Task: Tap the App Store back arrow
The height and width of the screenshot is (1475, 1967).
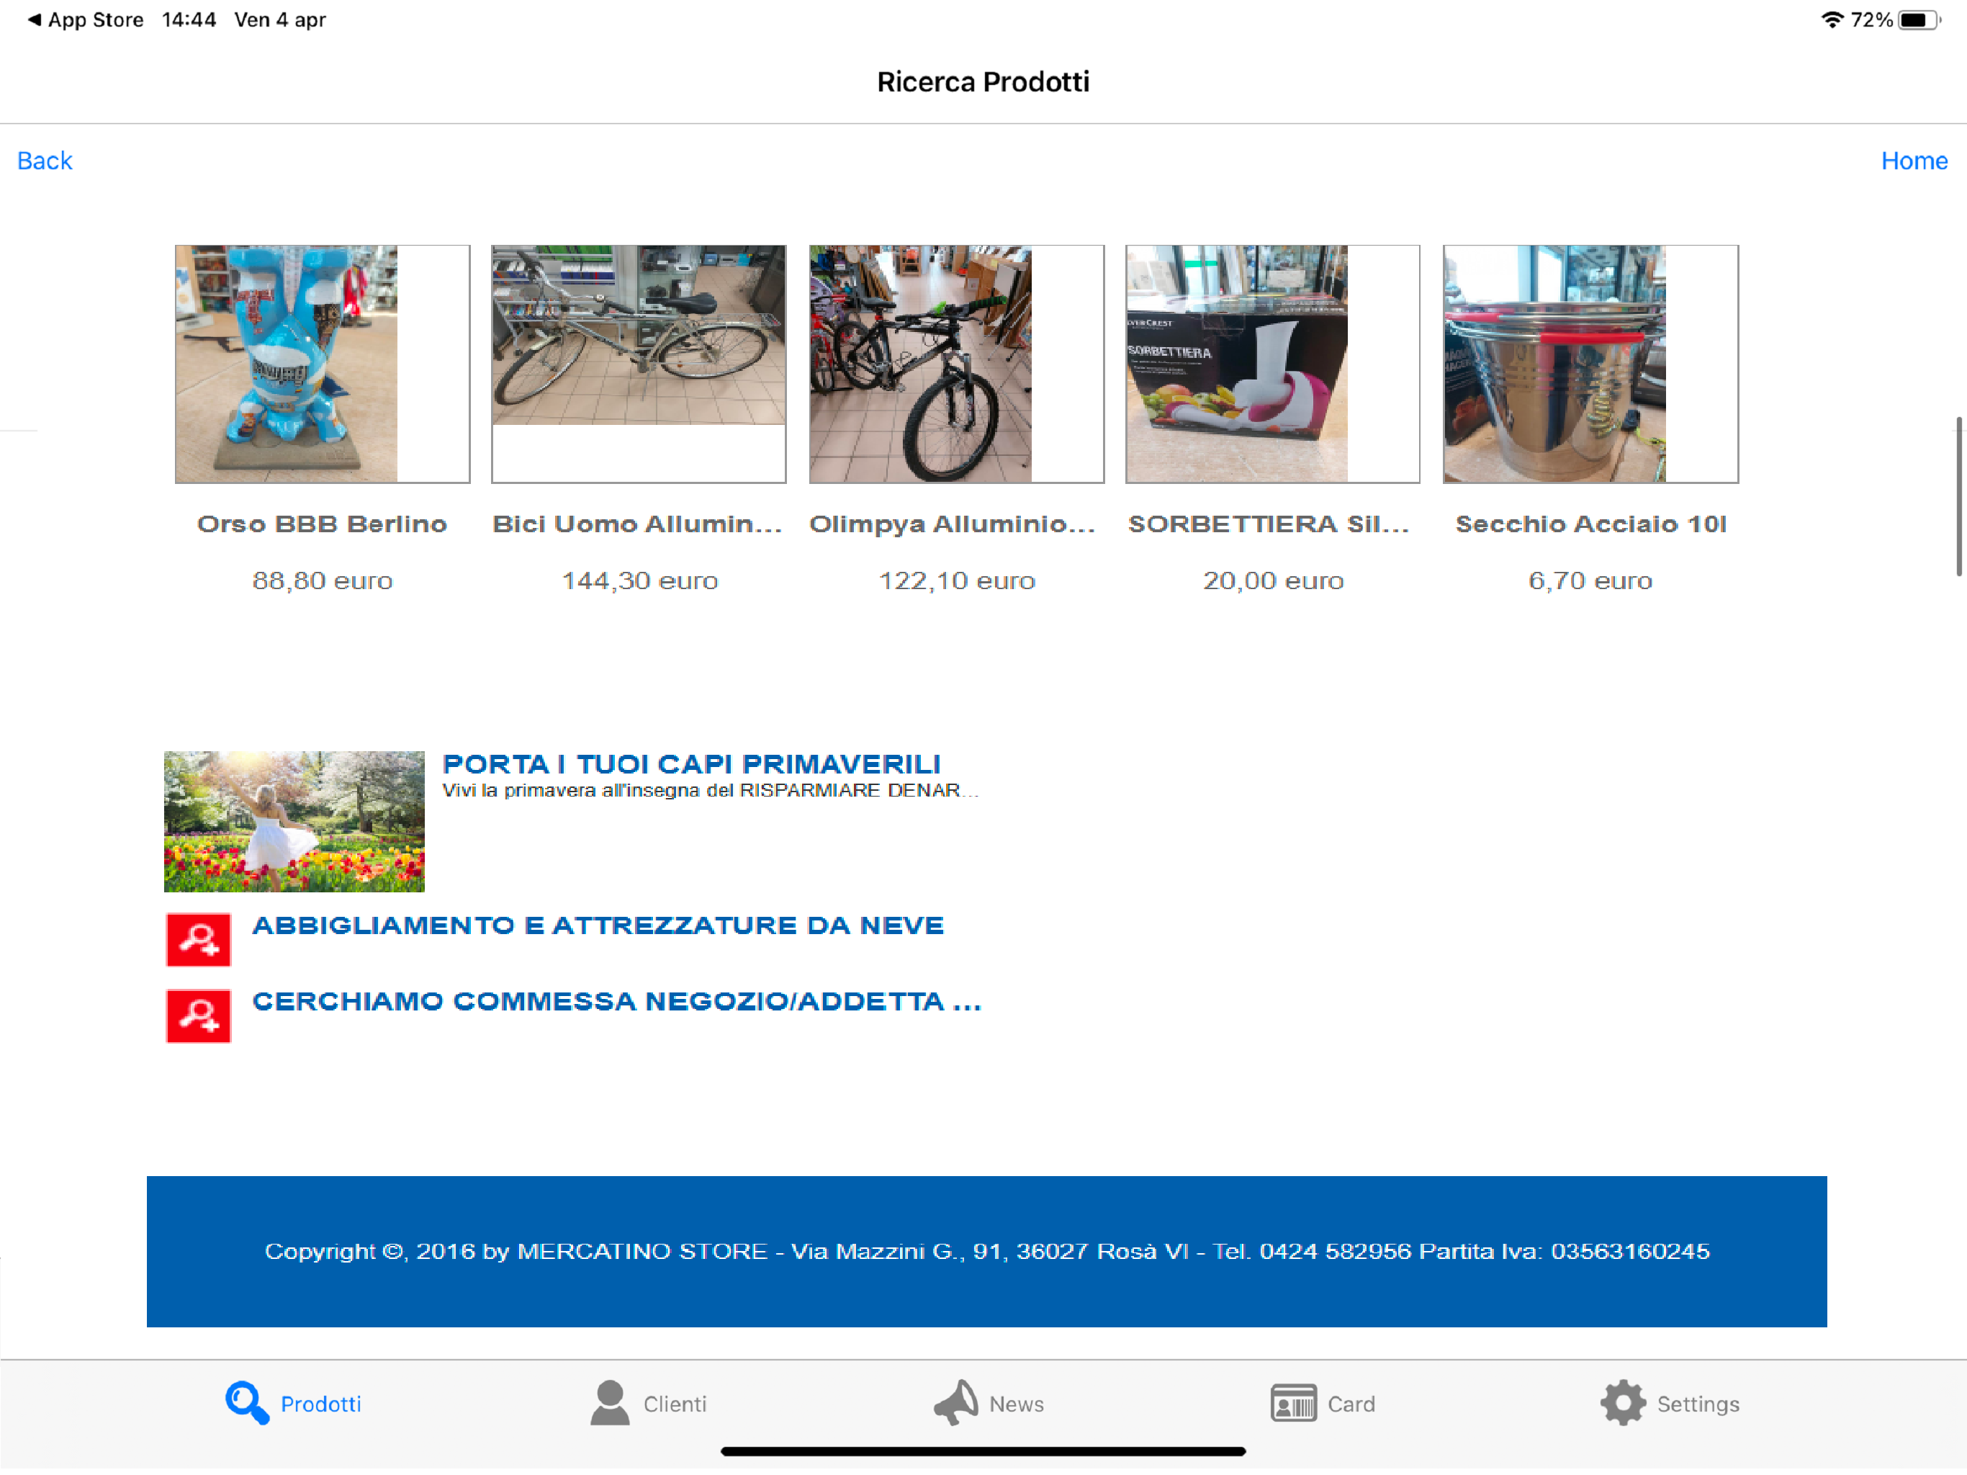Action: click(x=34, y=19)
